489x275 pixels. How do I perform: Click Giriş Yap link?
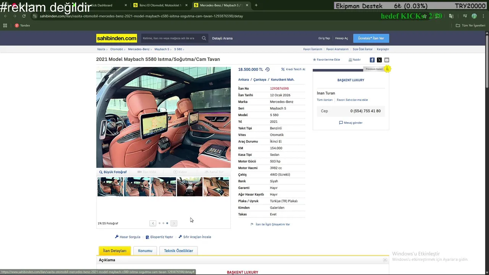click(x=324, y=38)
